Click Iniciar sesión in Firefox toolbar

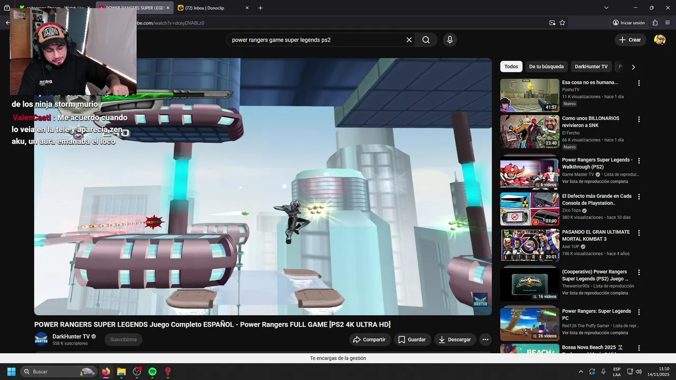tap(628, 23)
